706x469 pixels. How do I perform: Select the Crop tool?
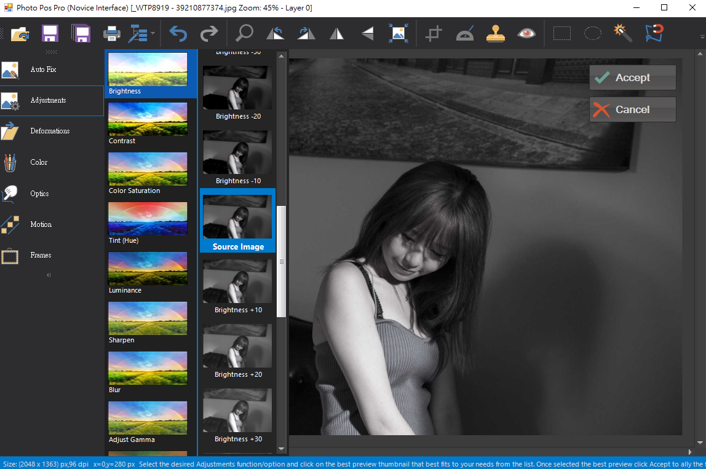point(434,34)
